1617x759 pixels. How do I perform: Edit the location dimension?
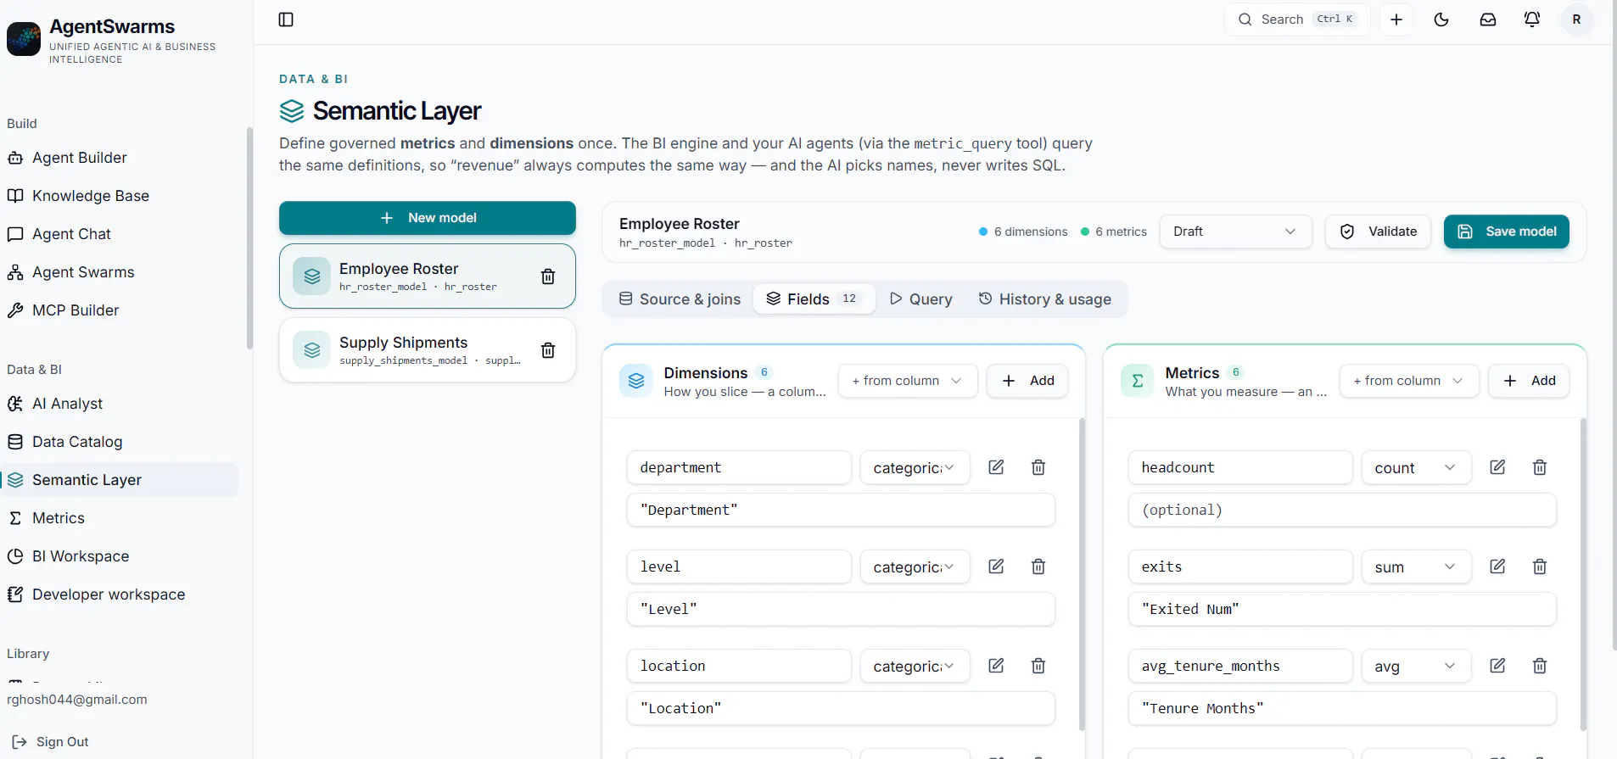(996, 666)
